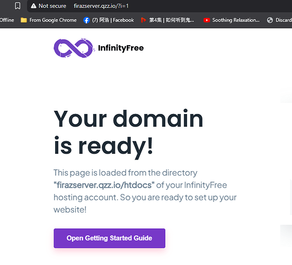Viewport: 292px width, 265px height.
Task: Open the 阿浩 | Facebook bookmark
Action: pos(113,20)
